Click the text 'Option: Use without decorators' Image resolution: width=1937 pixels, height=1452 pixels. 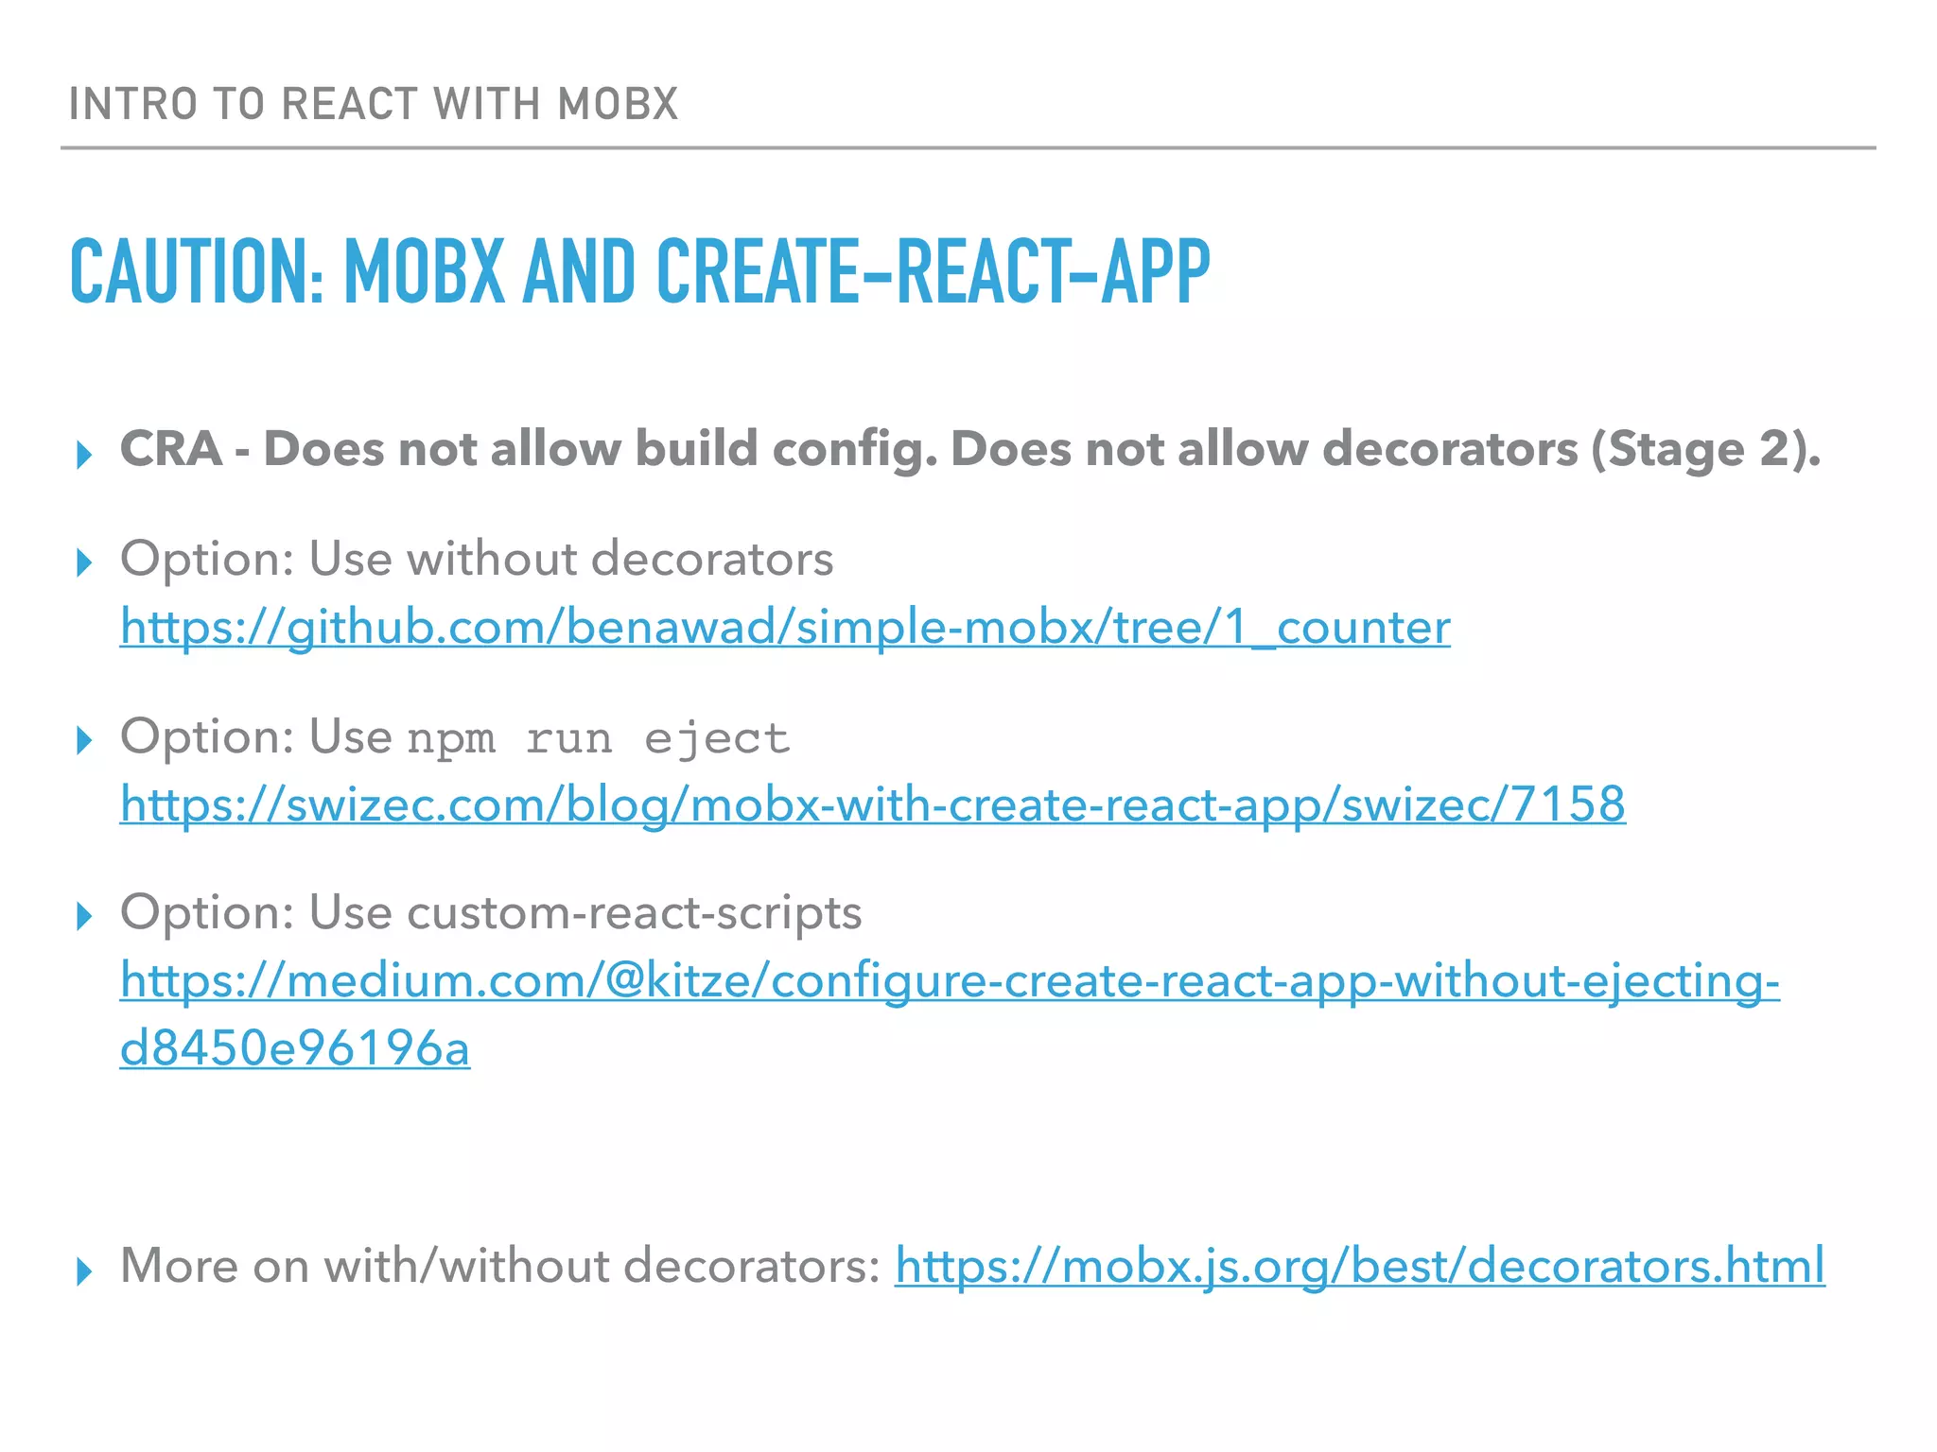point(477,559)
